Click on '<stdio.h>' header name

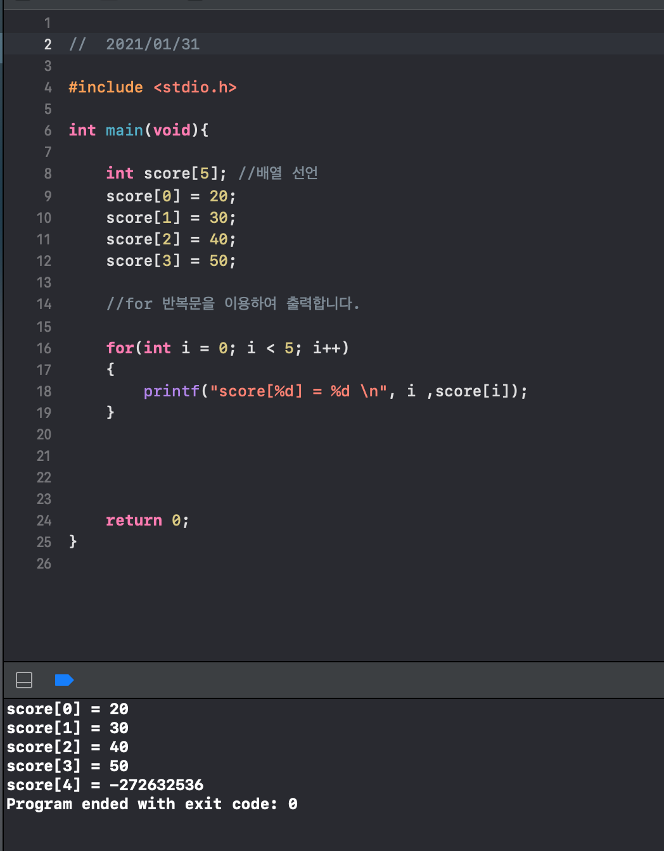(x=195, y=87)
